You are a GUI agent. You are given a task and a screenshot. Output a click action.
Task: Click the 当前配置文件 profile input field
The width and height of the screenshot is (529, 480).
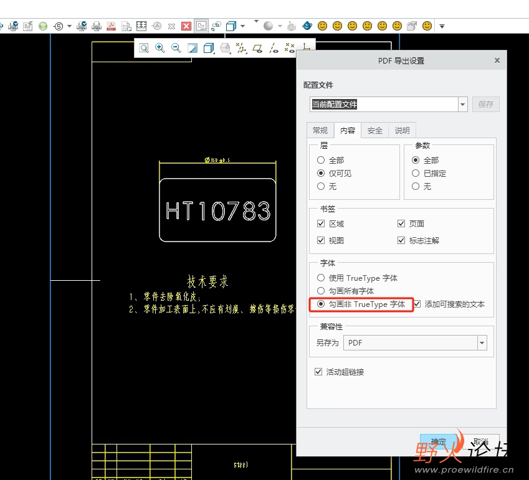pos(384,104)
